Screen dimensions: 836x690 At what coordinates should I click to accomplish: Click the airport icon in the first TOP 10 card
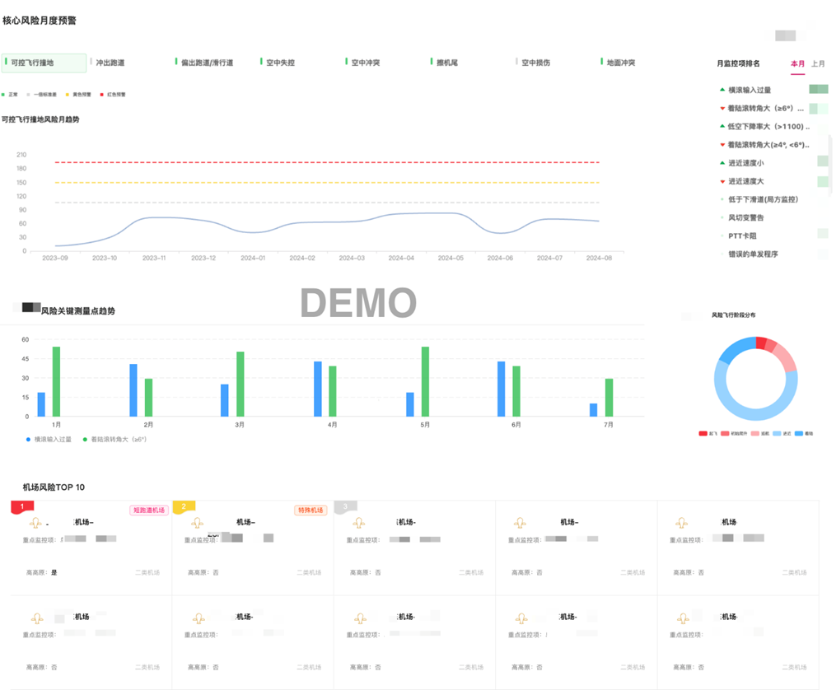point(35,523)
